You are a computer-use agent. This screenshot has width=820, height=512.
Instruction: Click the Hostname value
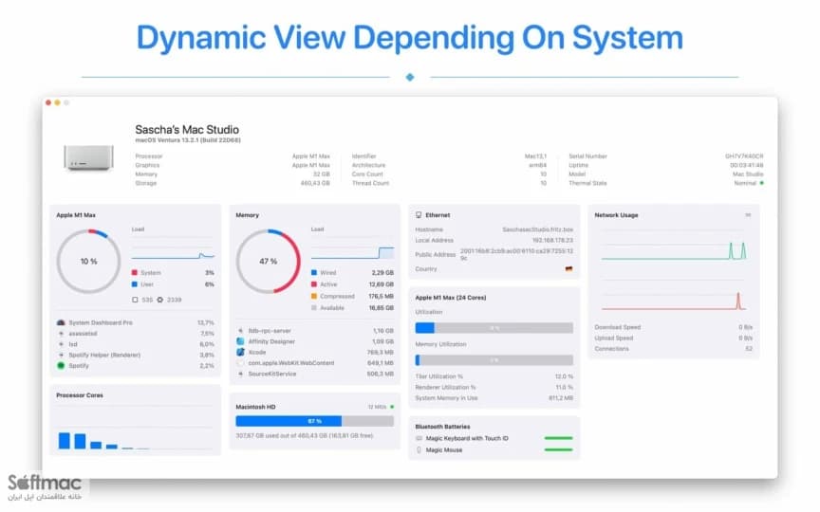click(537, 229)
